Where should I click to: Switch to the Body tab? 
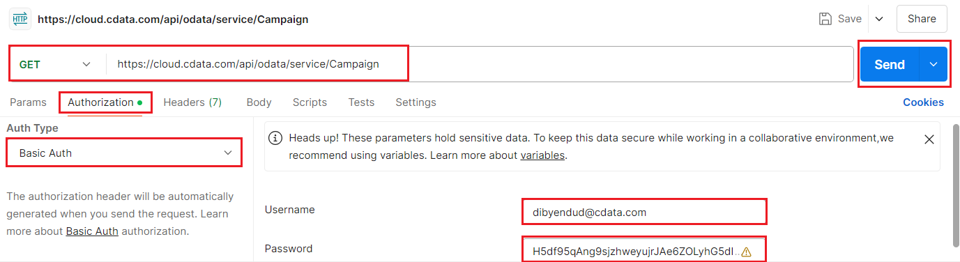259,102
